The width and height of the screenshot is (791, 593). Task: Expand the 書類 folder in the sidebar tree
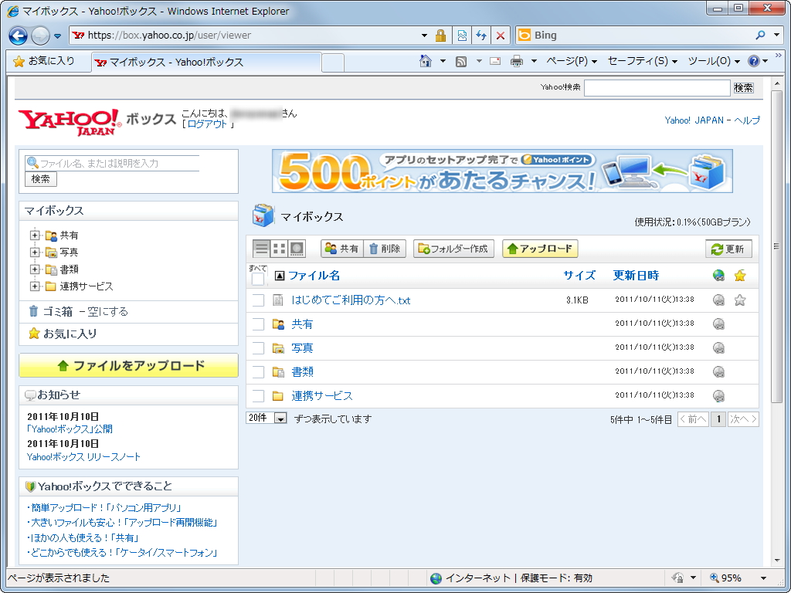[35, 269]
